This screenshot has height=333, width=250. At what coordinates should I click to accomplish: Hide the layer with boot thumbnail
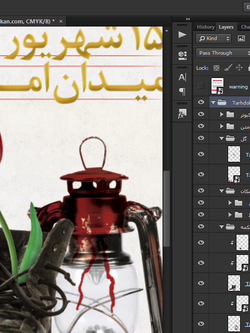click(x=201, y=283)
